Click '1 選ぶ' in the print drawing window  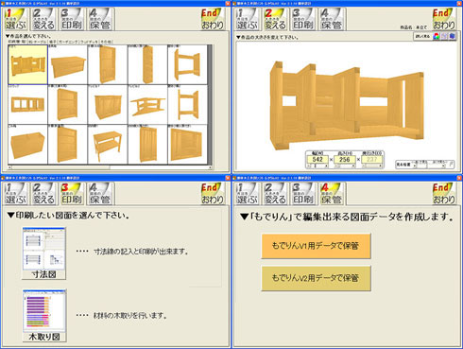pyautogui.click(x=16, y=194)
